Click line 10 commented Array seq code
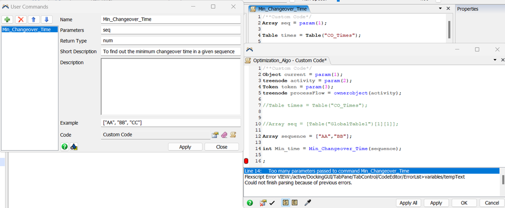Screen dimensions: 505x208 [331, 124]
